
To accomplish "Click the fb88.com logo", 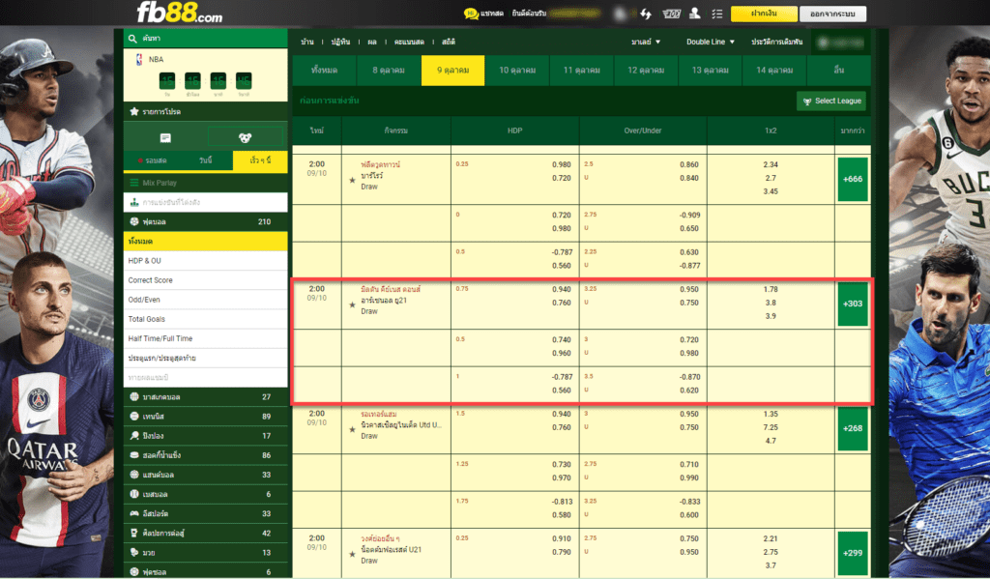I will coord(179,12).
